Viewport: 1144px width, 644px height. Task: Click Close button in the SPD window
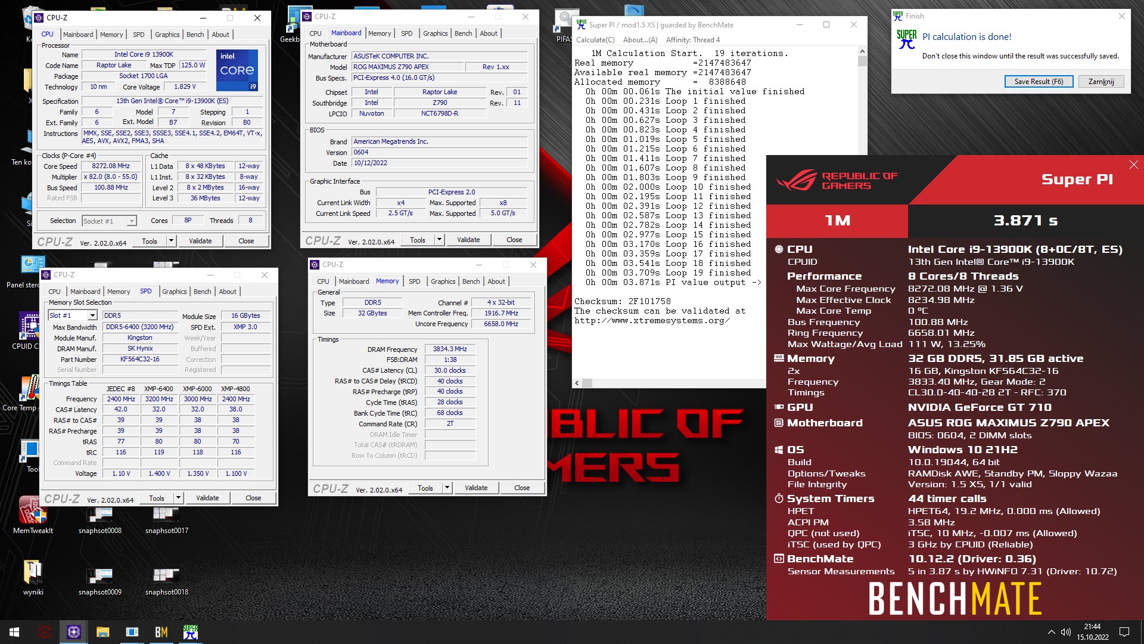coord(253,498)
